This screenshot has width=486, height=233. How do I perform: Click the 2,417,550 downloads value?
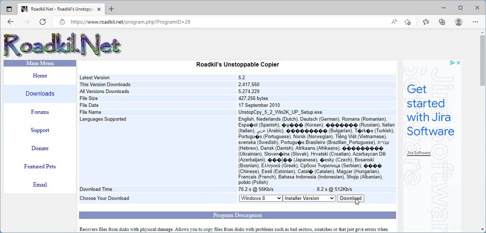click(249, 85)
